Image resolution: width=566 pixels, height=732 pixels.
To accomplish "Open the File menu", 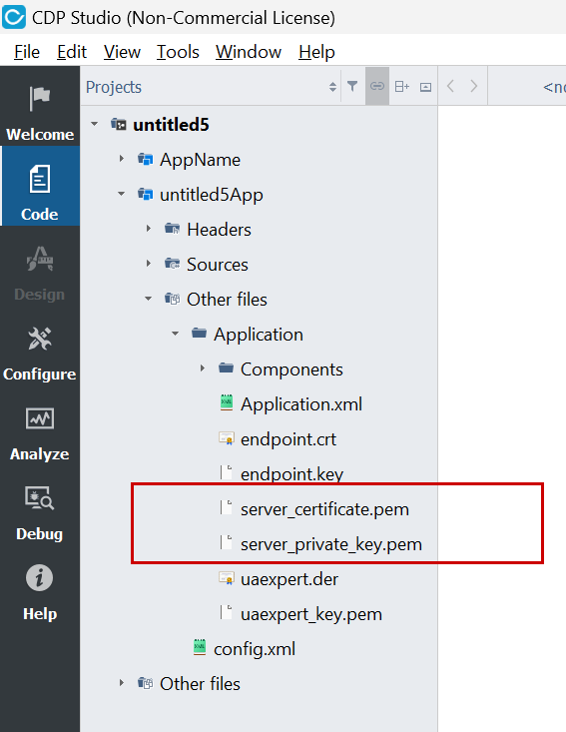I will [x=27, y=51].
